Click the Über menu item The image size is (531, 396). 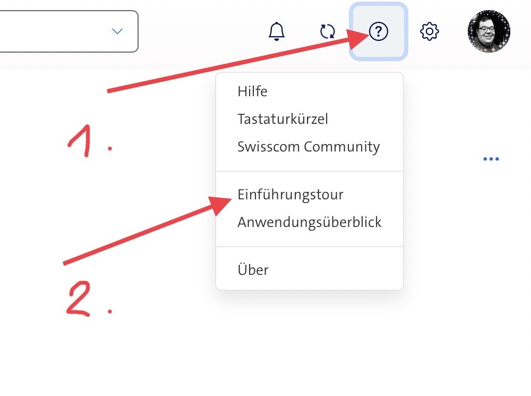(253, 269)
